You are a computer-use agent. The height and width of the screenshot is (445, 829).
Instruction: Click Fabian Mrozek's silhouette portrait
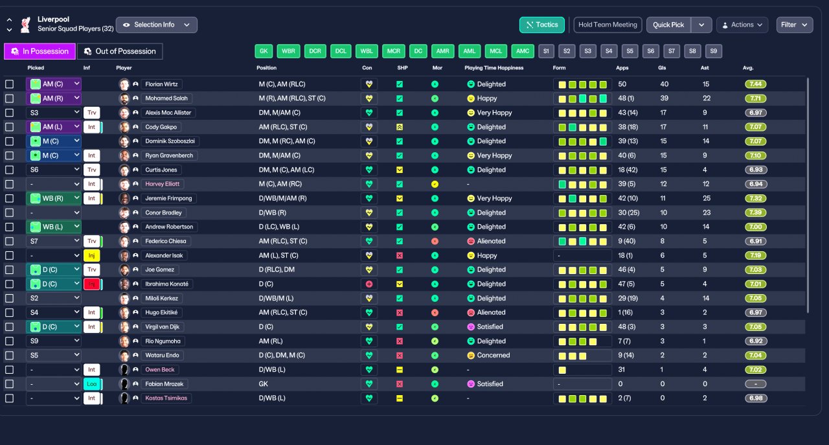pyautogui.click(x=124, y=383)
